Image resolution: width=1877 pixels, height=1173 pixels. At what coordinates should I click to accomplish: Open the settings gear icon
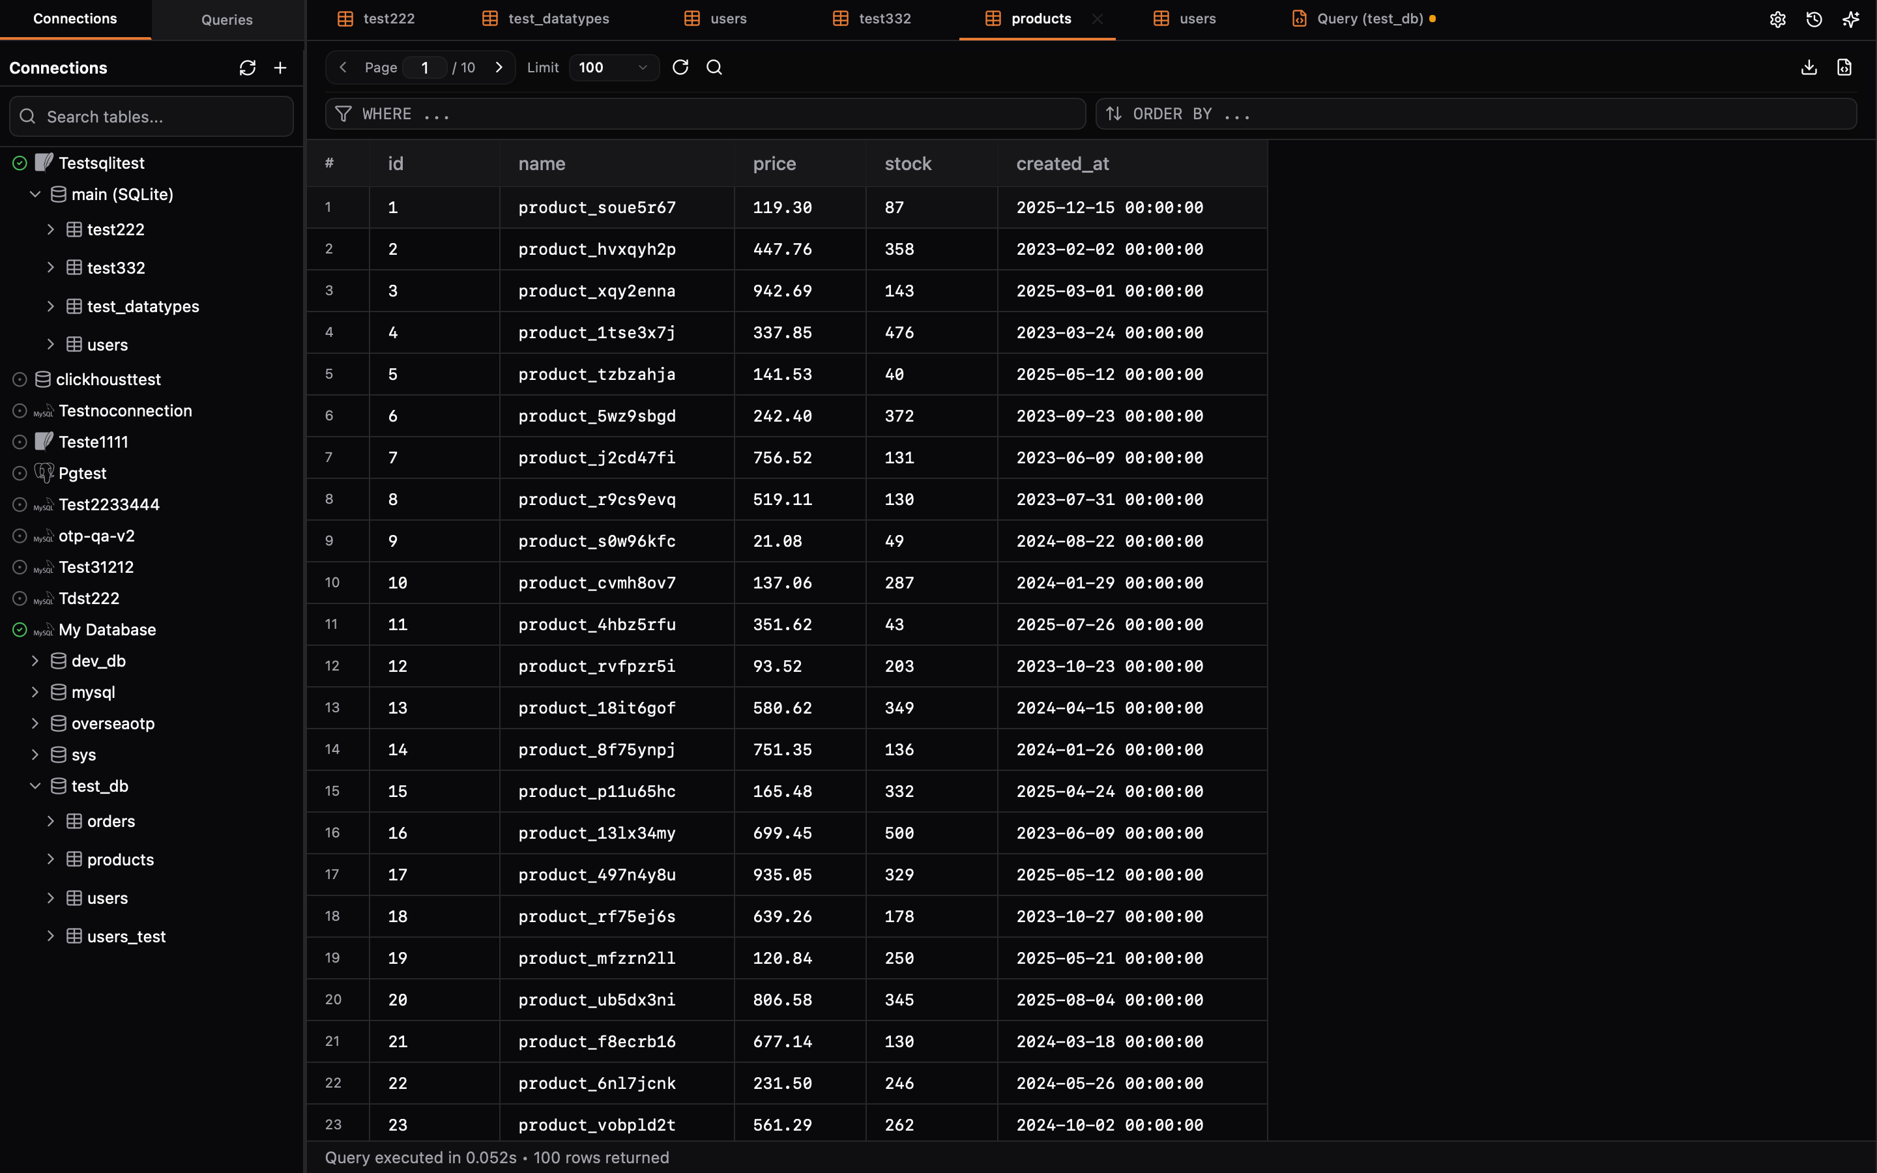(x=1779, y=20)
